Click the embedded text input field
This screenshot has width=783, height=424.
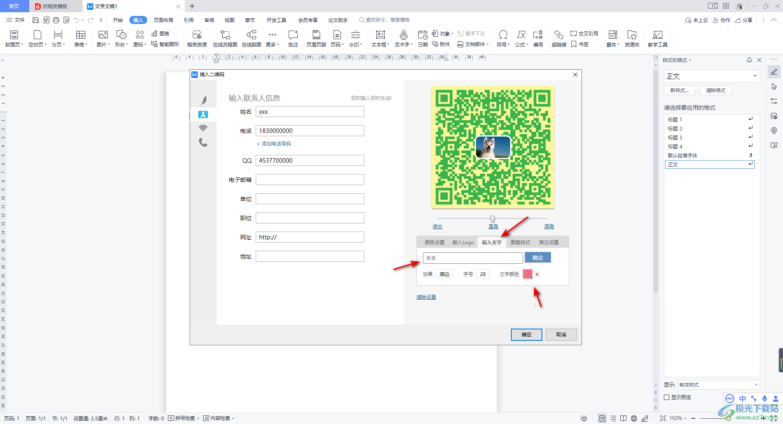(473, 258)
